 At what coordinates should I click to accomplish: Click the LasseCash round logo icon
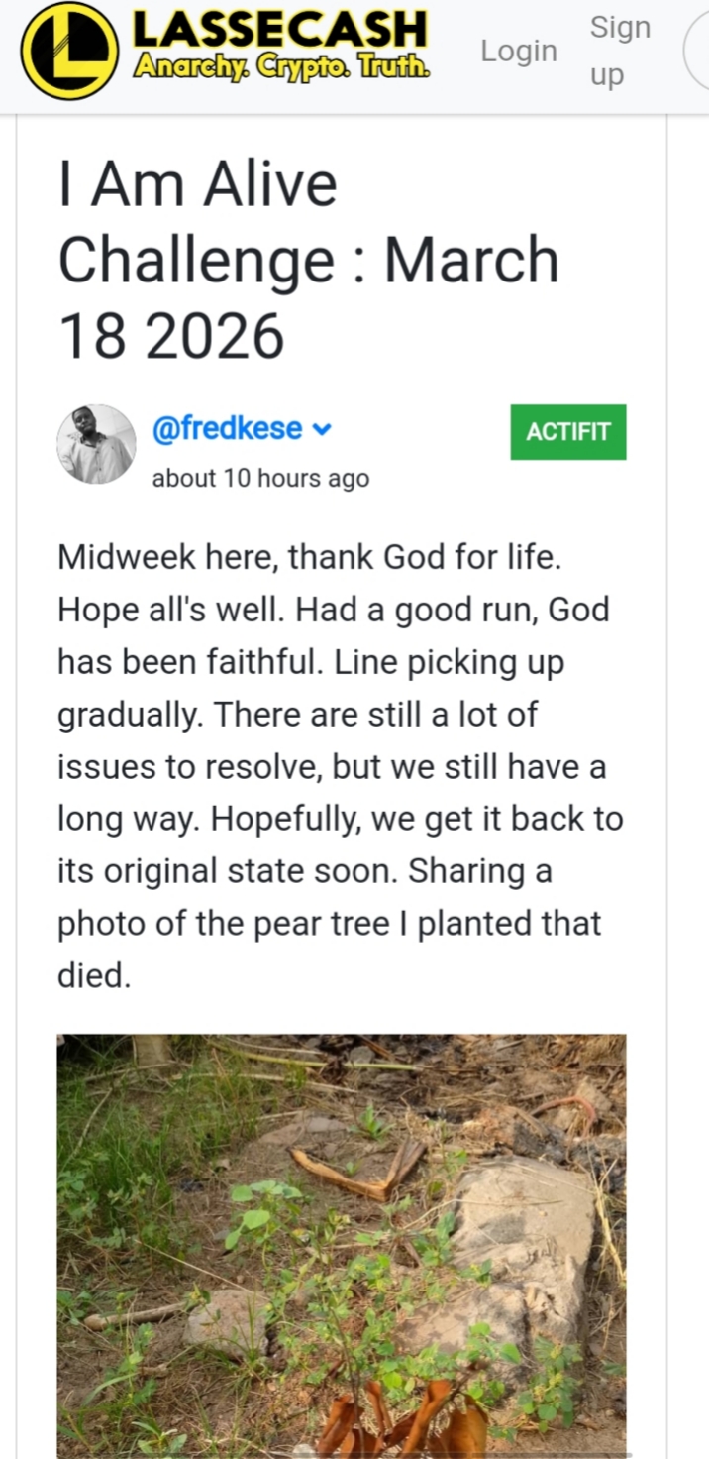tap(68, 51)
